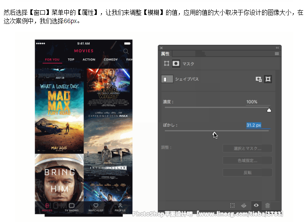Click the 濃度 label
307x222 pixels.
(x=168, y=102)
